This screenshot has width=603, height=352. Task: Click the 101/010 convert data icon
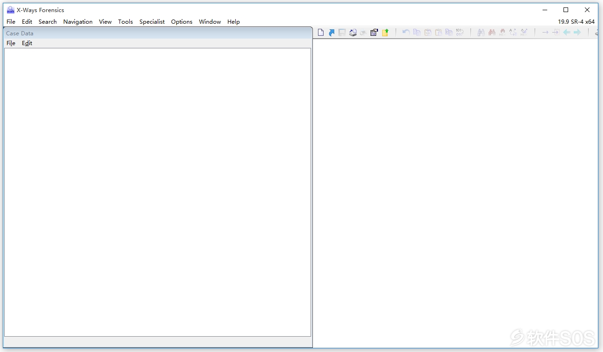pyautogui.click(x=460, y=33)
